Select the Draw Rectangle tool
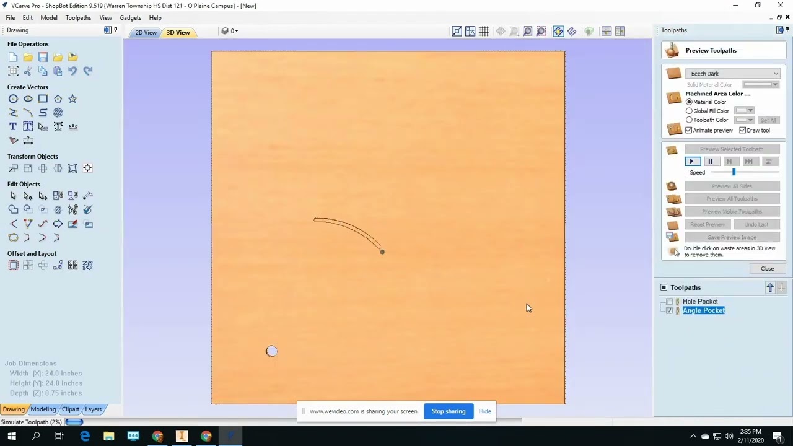Image resolution: width=793 pixels, height=446 pixels. point(43,98)
